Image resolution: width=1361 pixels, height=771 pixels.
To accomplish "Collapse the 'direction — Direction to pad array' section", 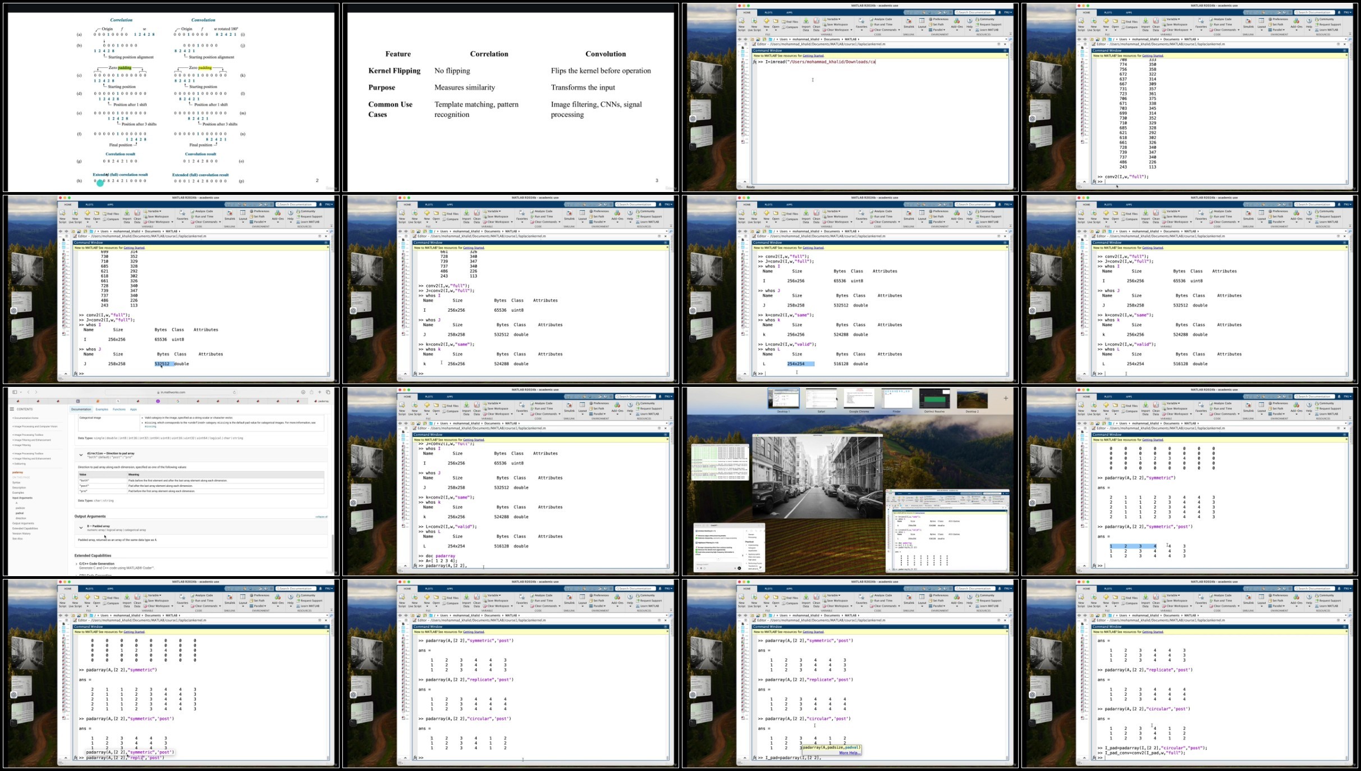I will (81, 455).
